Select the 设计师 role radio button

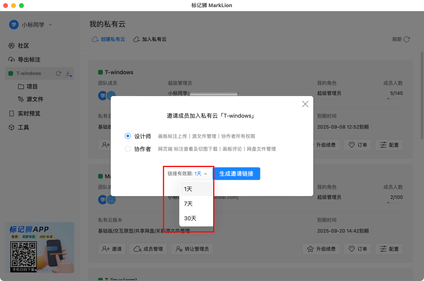127,135
